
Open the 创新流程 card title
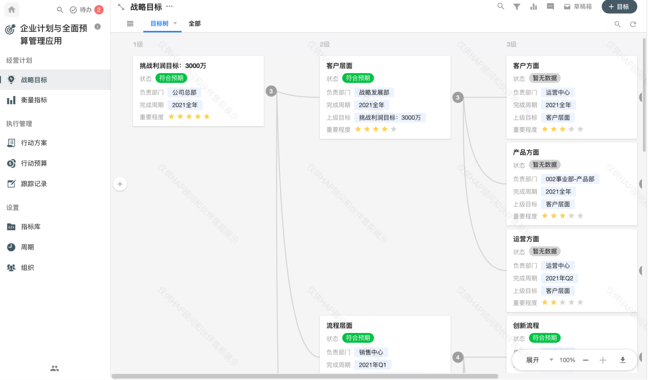click(x=526, y=325)
